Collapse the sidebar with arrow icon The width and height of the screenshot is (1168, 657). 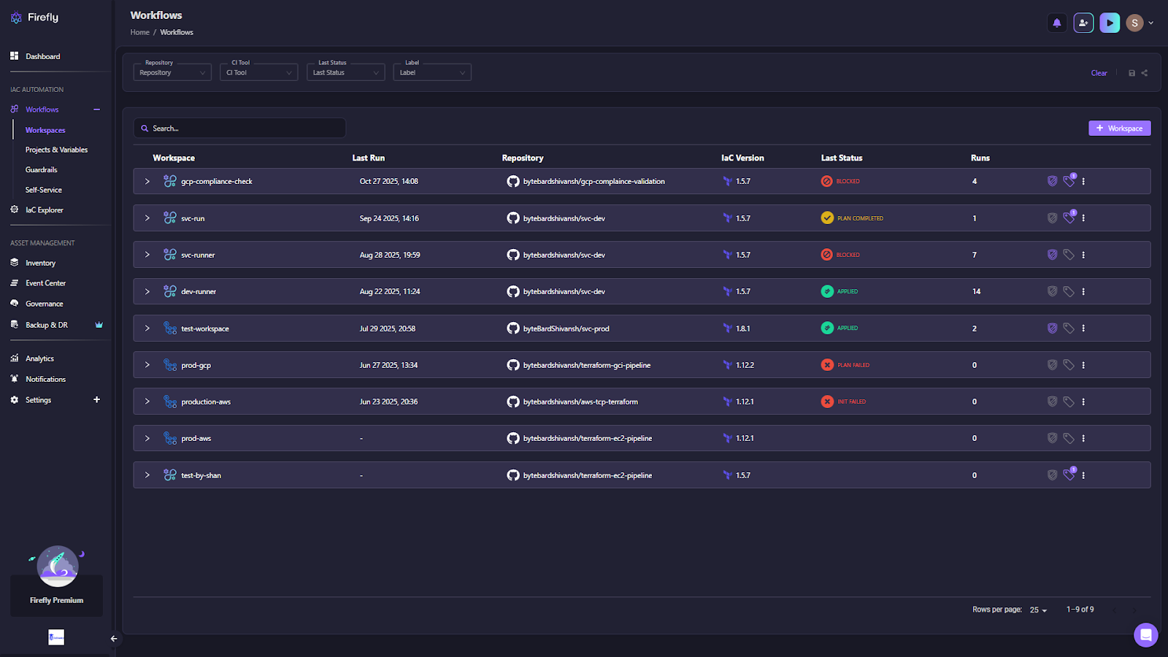pos(114,639)
